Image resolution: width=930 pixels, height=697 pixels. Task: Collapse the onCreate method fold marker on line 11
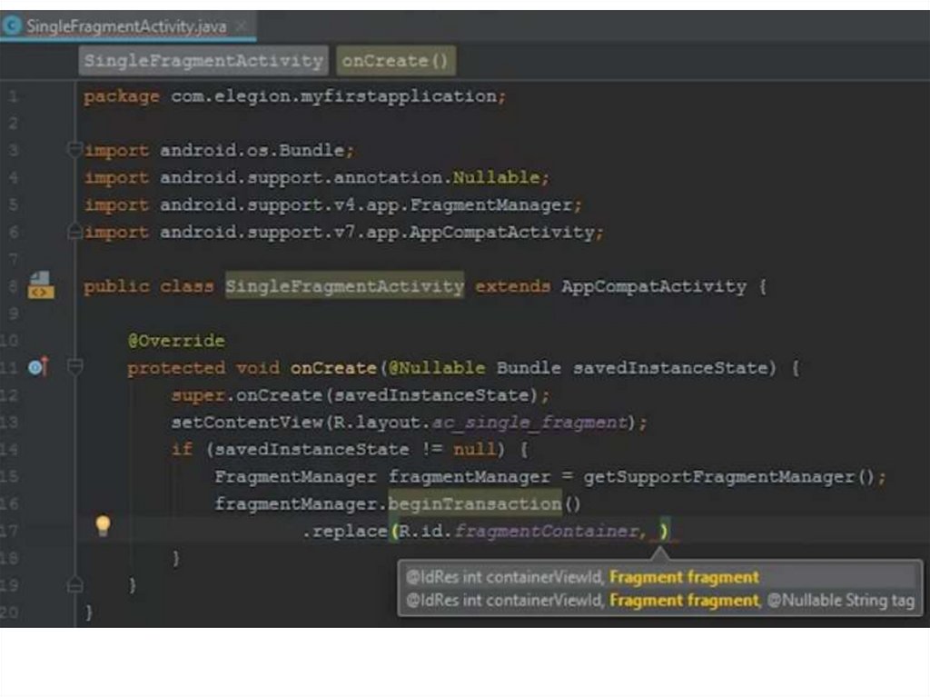[x=75, y=368]
